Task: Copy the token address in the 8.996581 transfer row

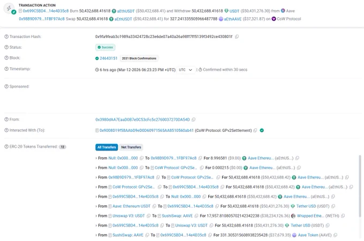Action: (x=297, y=158)
